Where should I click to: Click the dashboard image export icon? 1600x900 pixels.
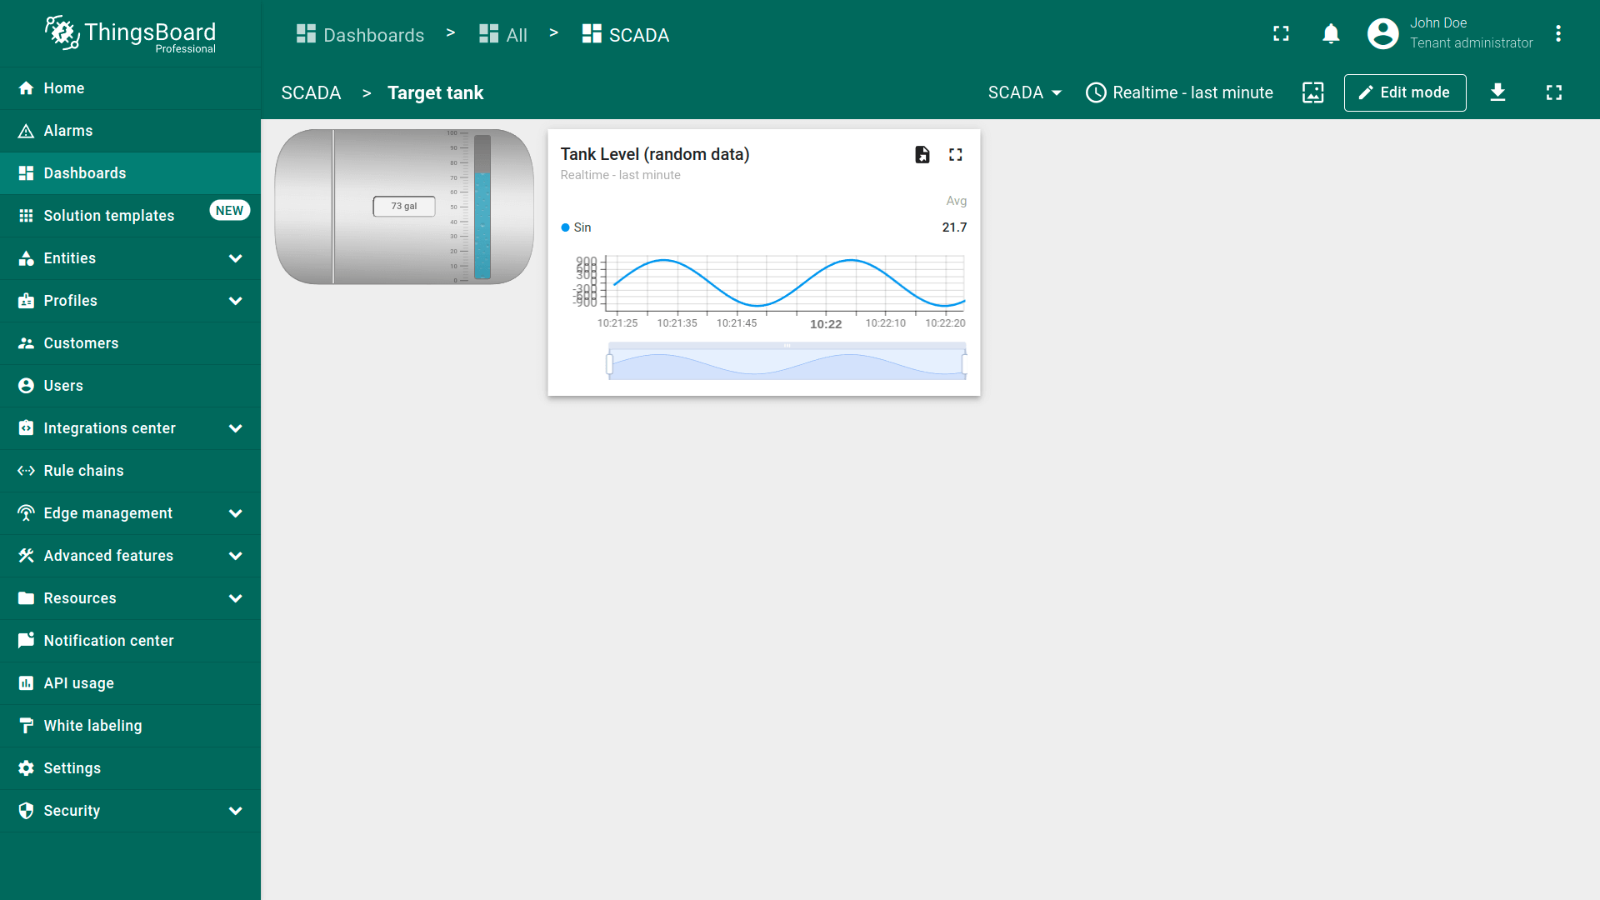pyautogui.click(x=1312, y=92)
